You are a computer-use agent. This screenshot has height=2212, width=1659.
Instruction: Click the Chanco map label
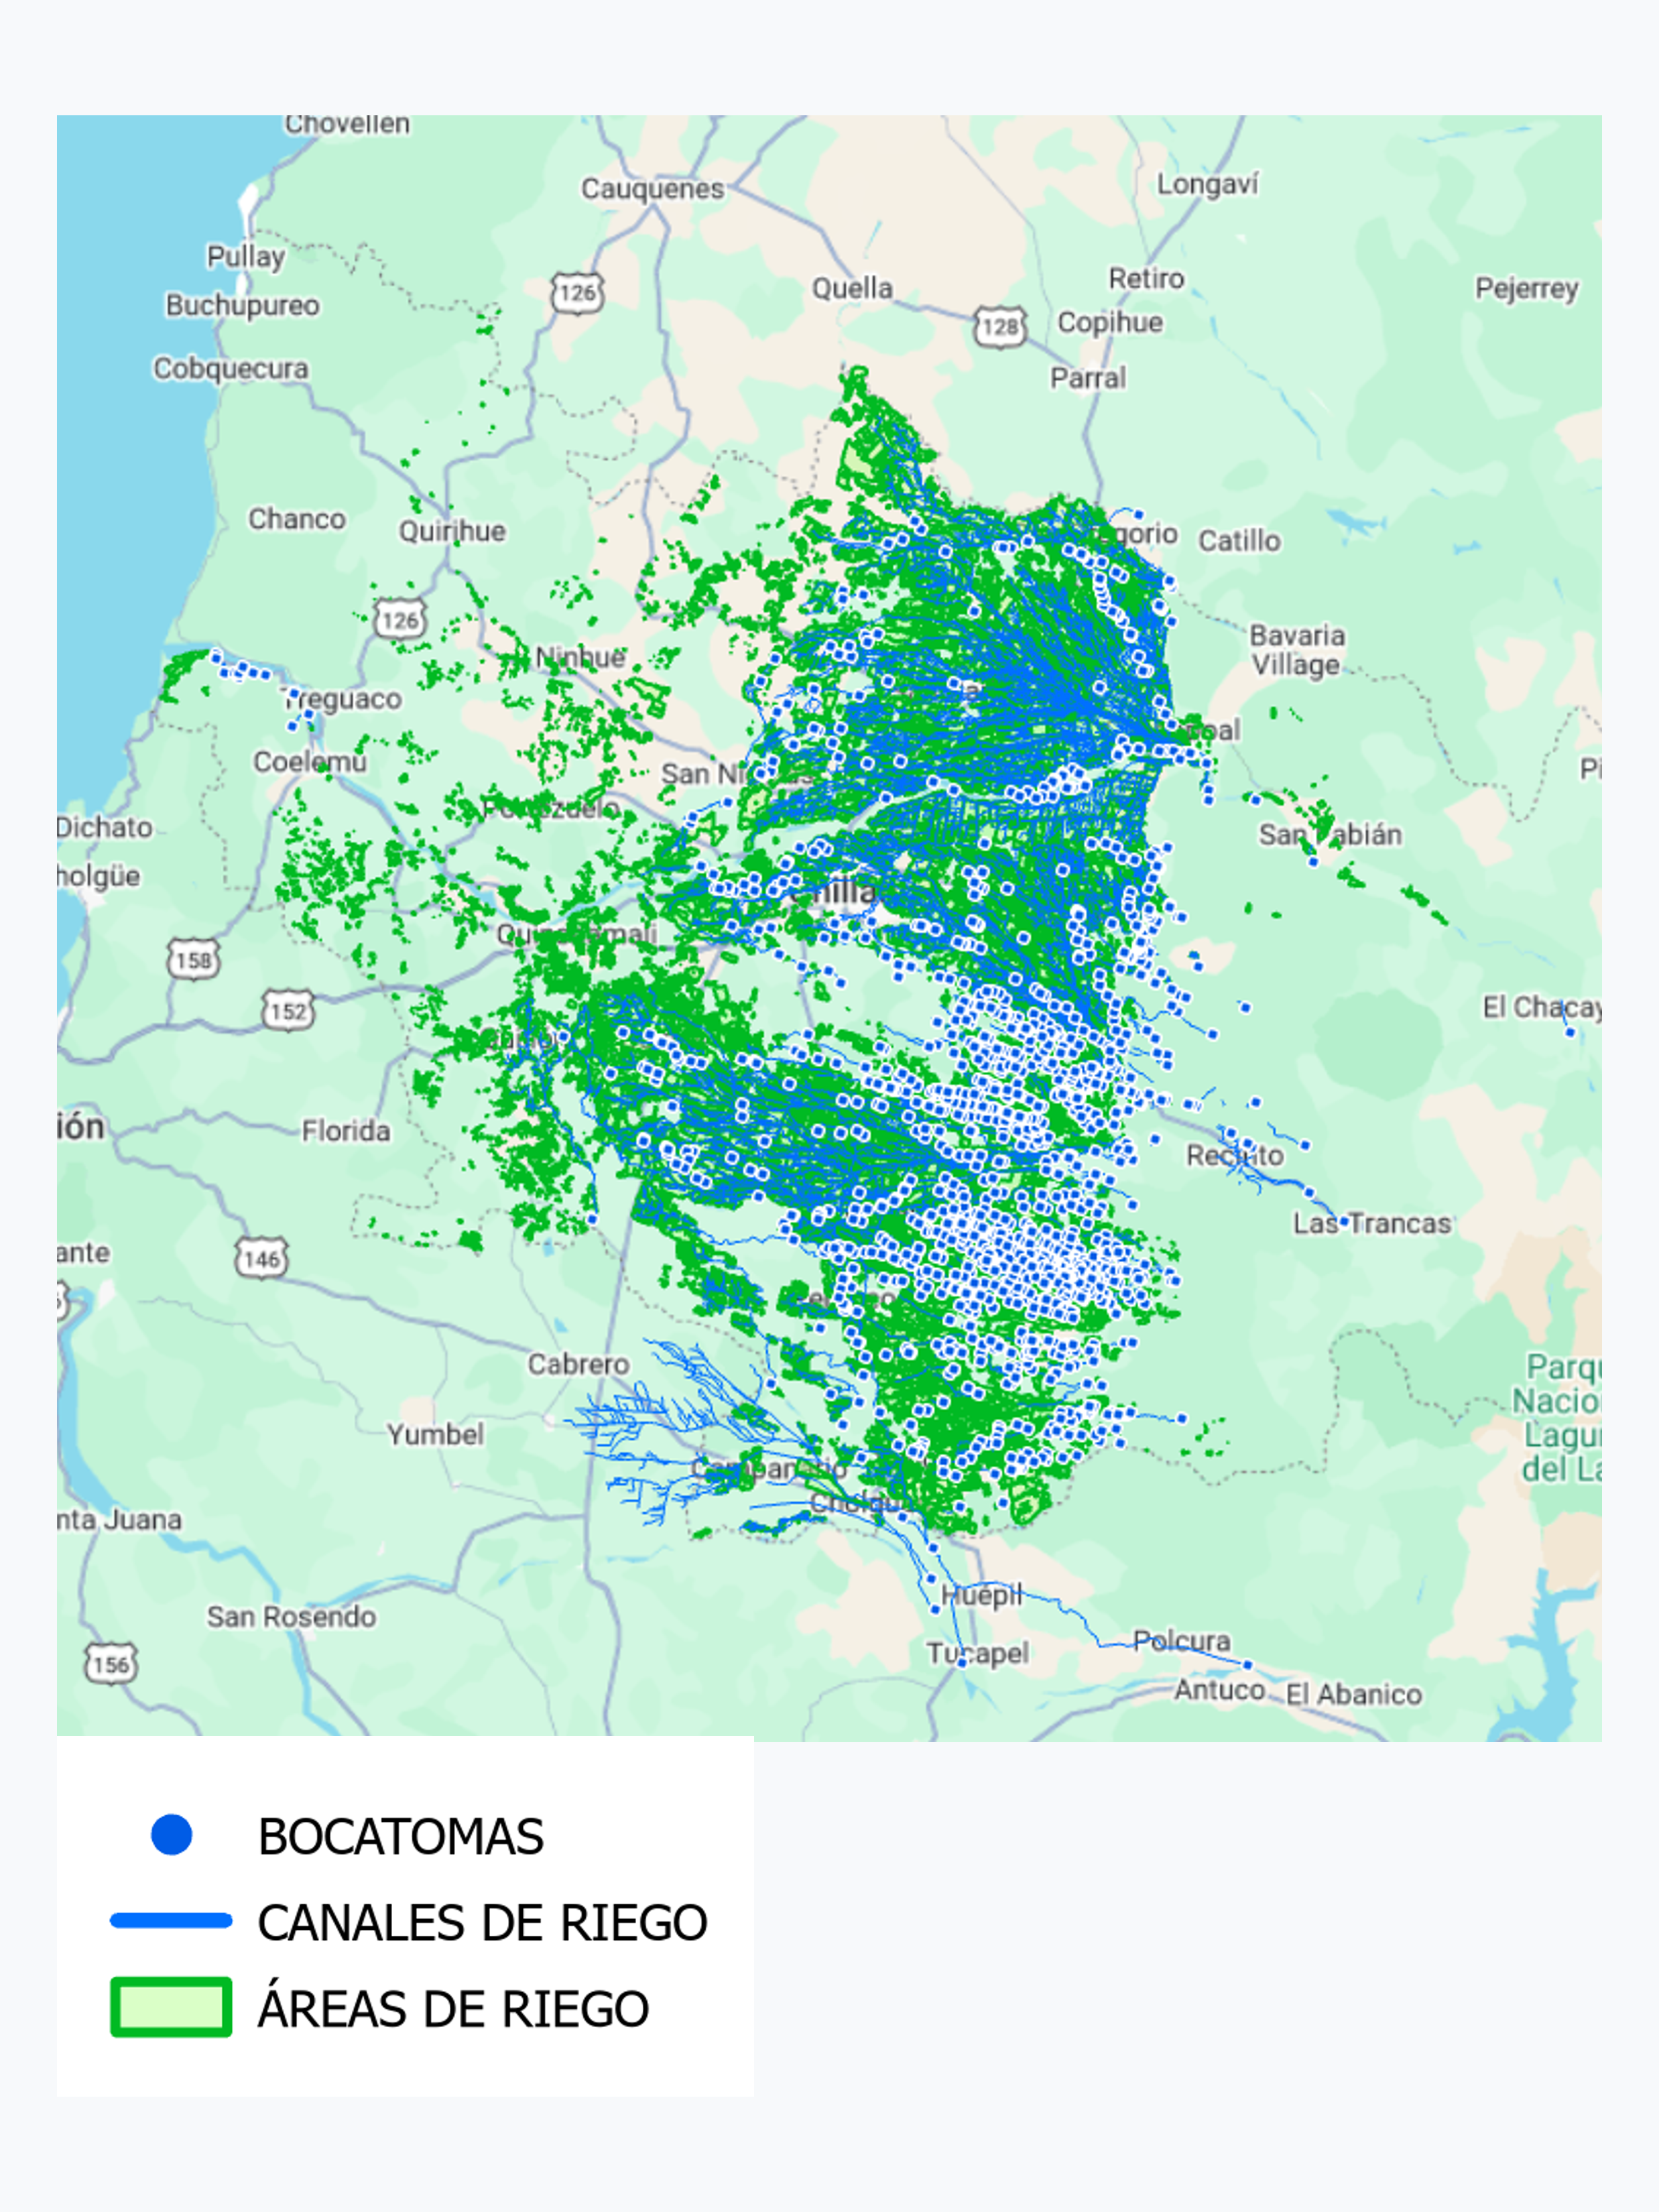coord(297,519)
